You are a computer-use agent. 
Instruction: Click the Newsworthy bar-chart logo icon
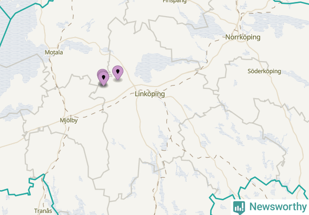pos(239,207)
